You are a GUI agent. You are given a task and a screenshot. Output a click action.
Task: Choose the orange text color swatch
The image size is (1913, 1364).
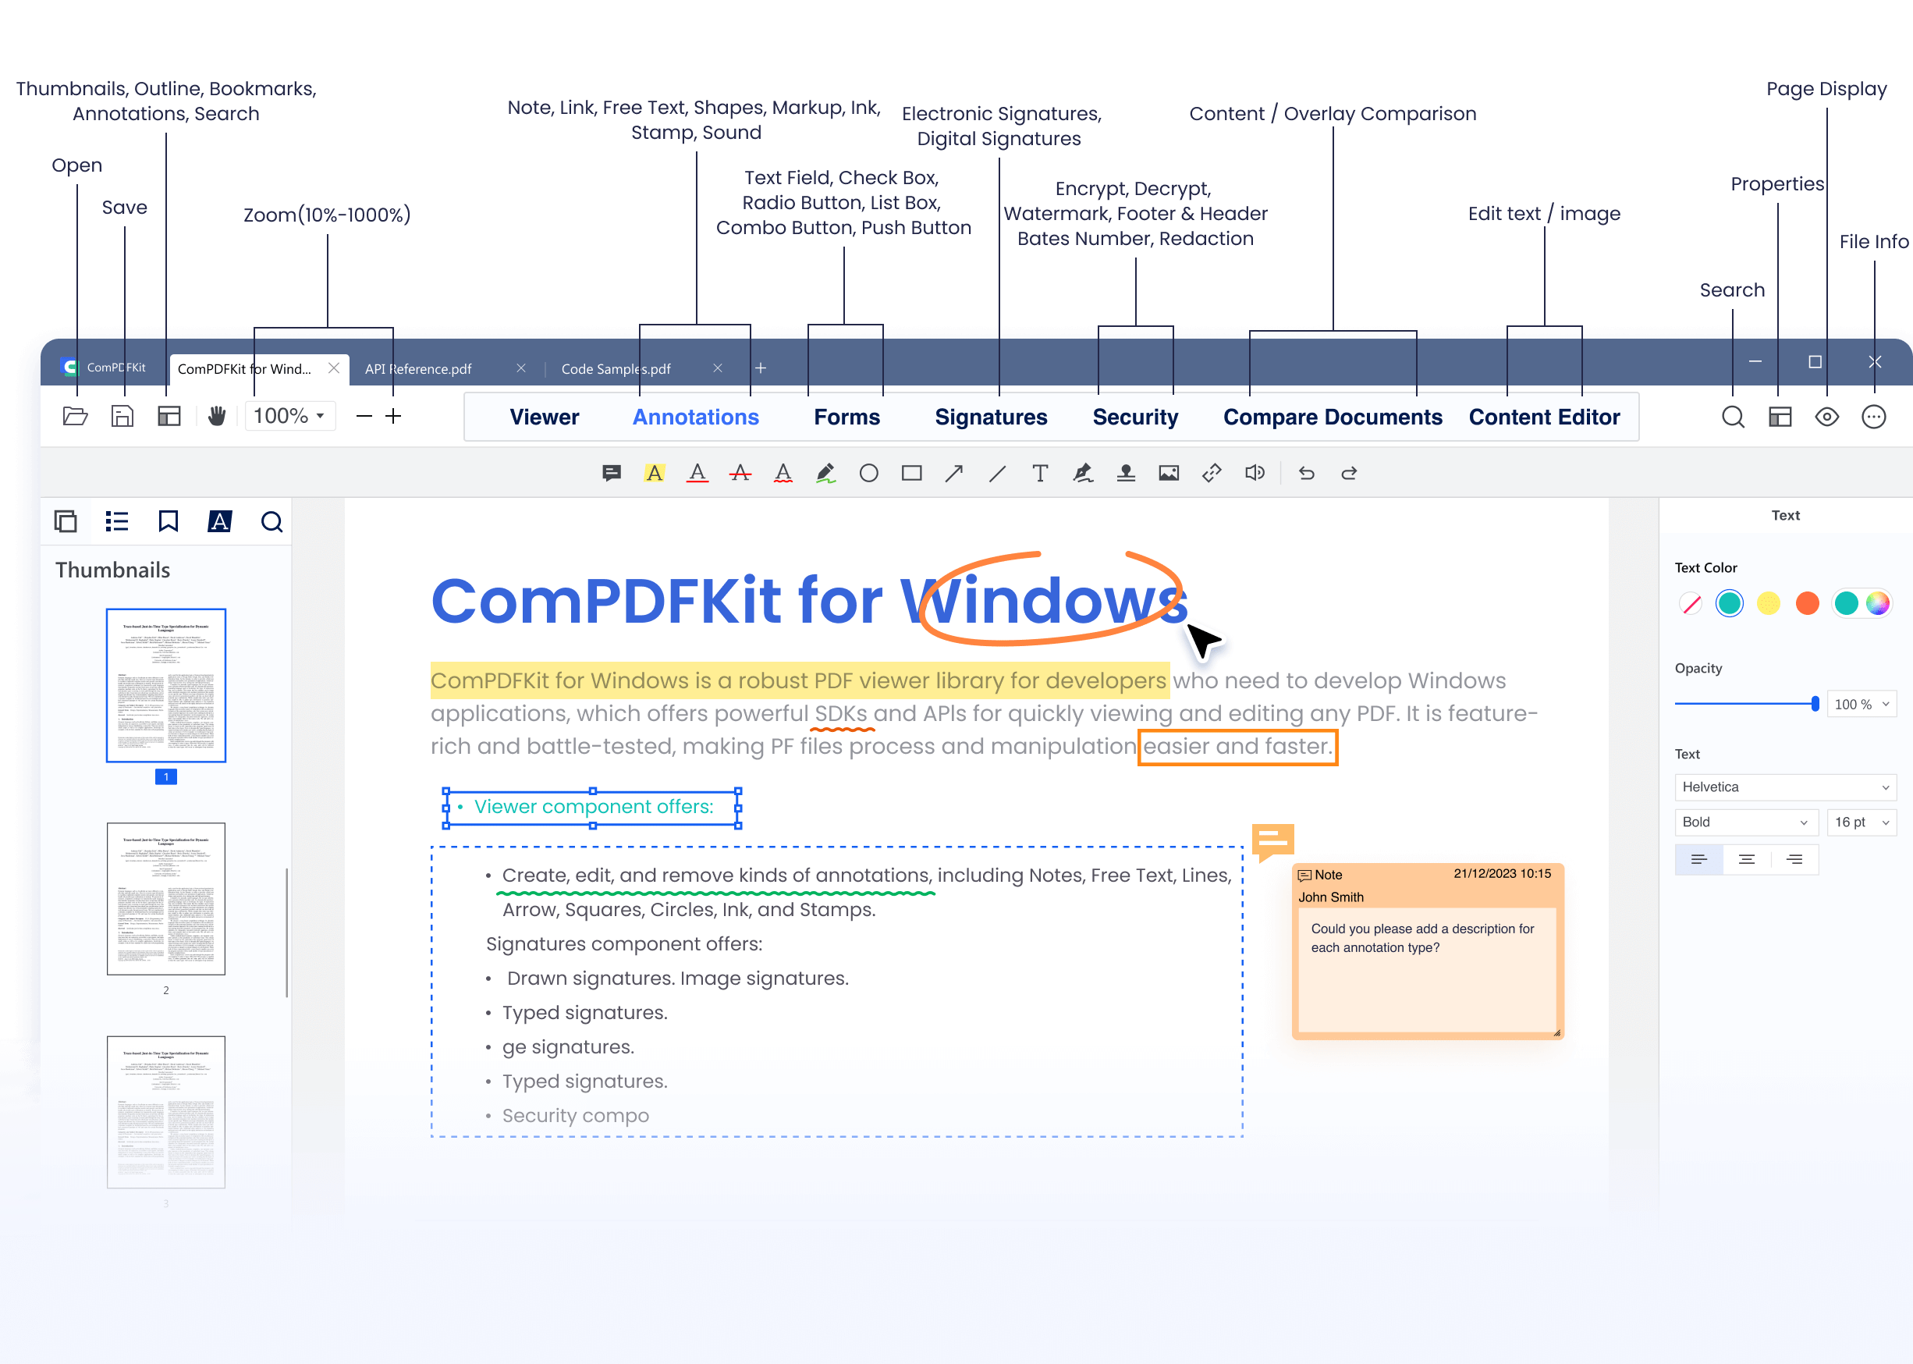click(x=1807, y=603)
